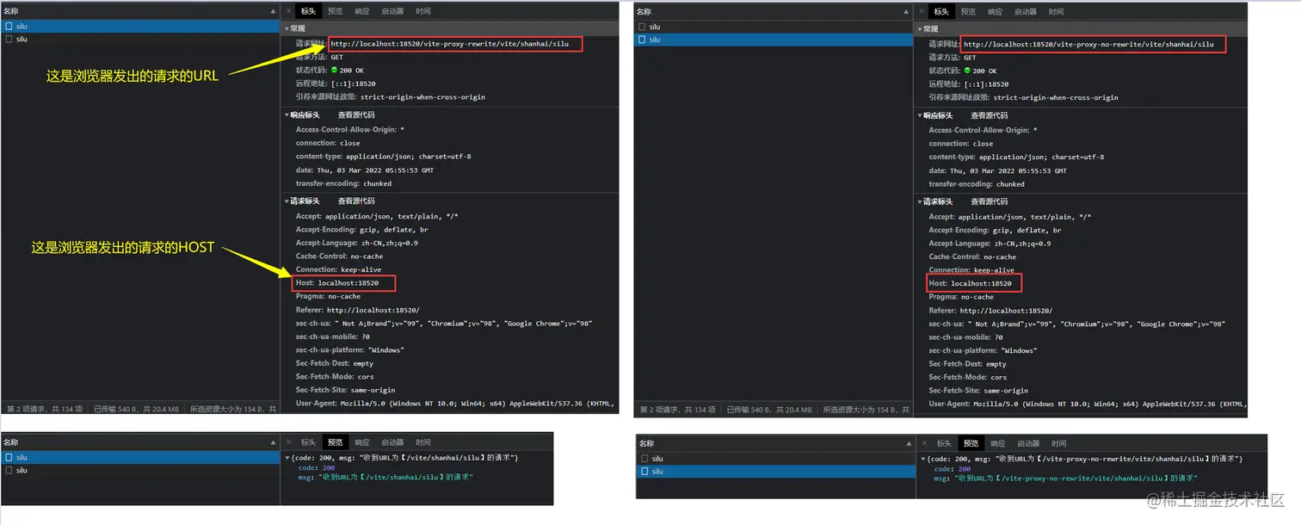Click 已传输 540 B status text, vite-proxy-no-rewrite panel

(x=769, y=410)
